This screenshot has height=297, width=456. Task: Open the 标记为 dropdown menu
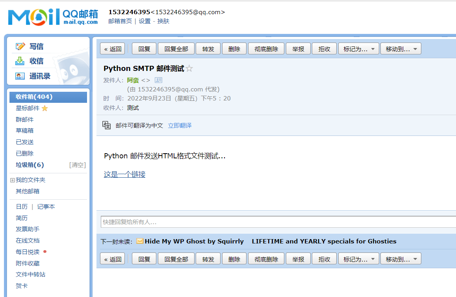pos(358,48)
